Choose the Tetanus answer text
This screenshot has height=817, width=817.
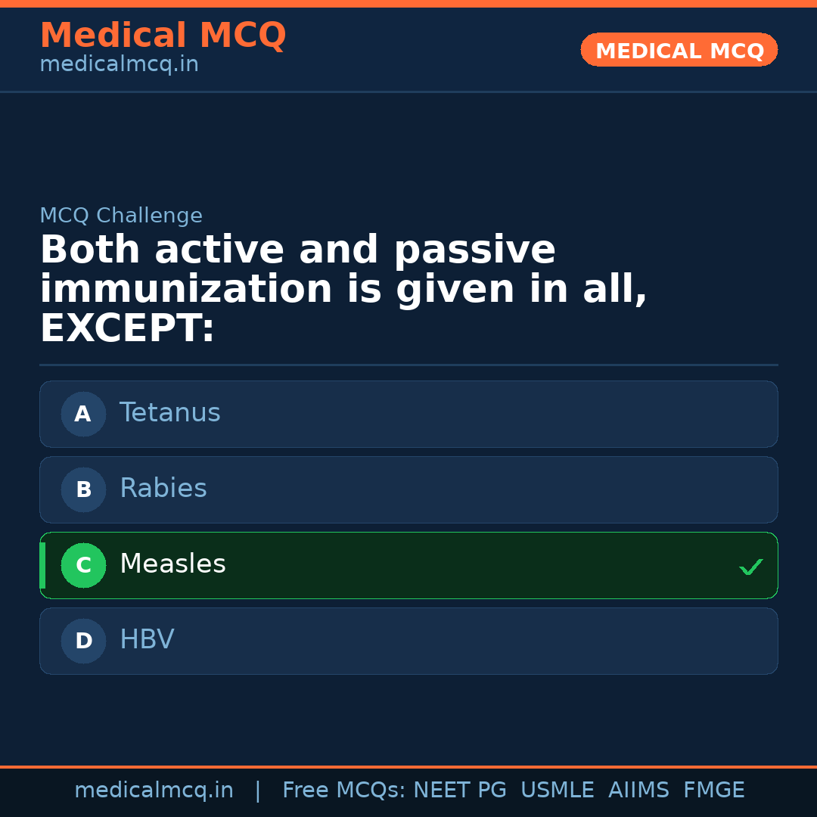coord(169,413)
